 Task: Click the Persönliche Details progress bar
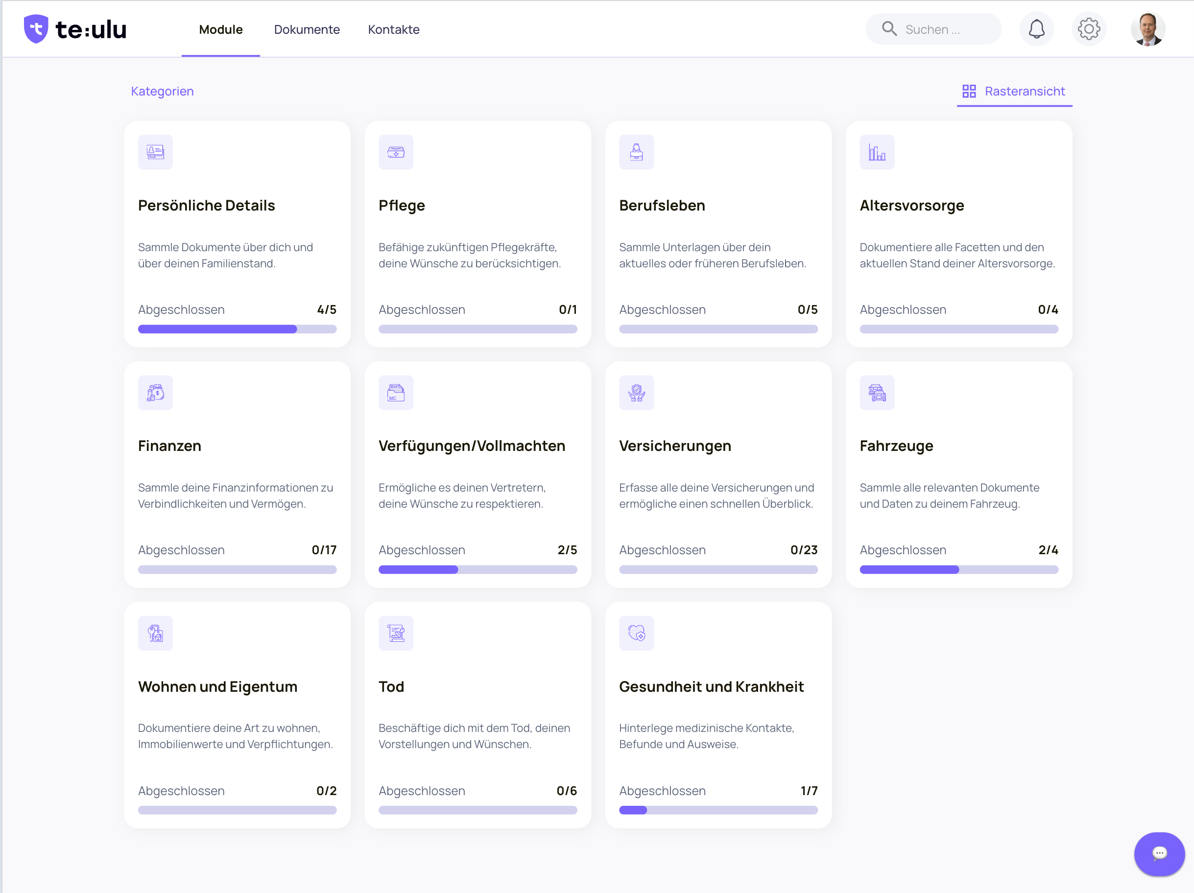pyautogui.click(x=237, y=329)
